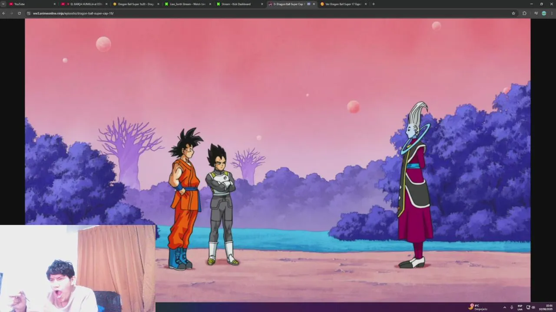Open the volume speaker icon
The height and width of the screenshot is (312, 556).
click(533, 307)
